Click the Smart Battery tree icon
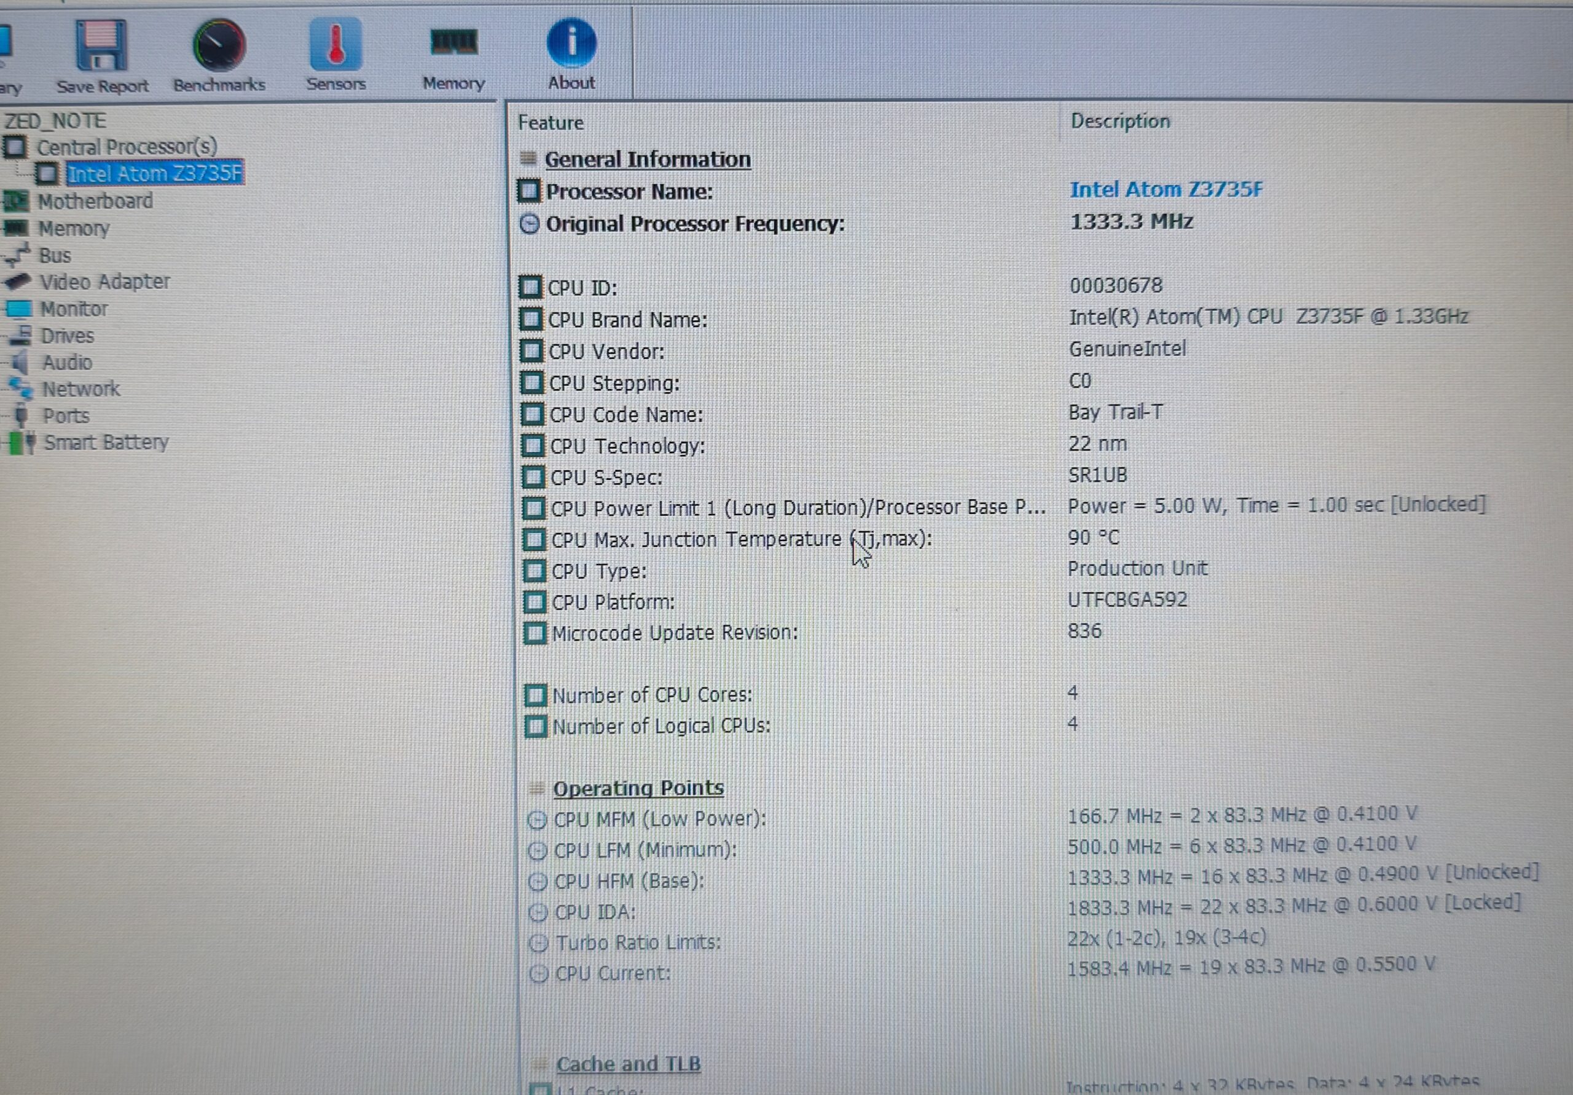Image resolution: width=1573 pixels, height=1095 pixels. coord(22,442)
